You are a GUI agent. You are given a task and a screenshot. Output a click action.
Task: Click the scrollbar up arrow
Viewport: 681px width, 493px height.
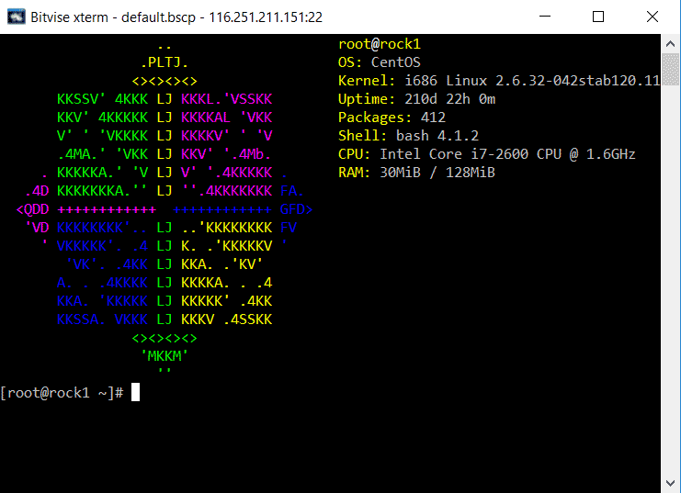(670, 44)
